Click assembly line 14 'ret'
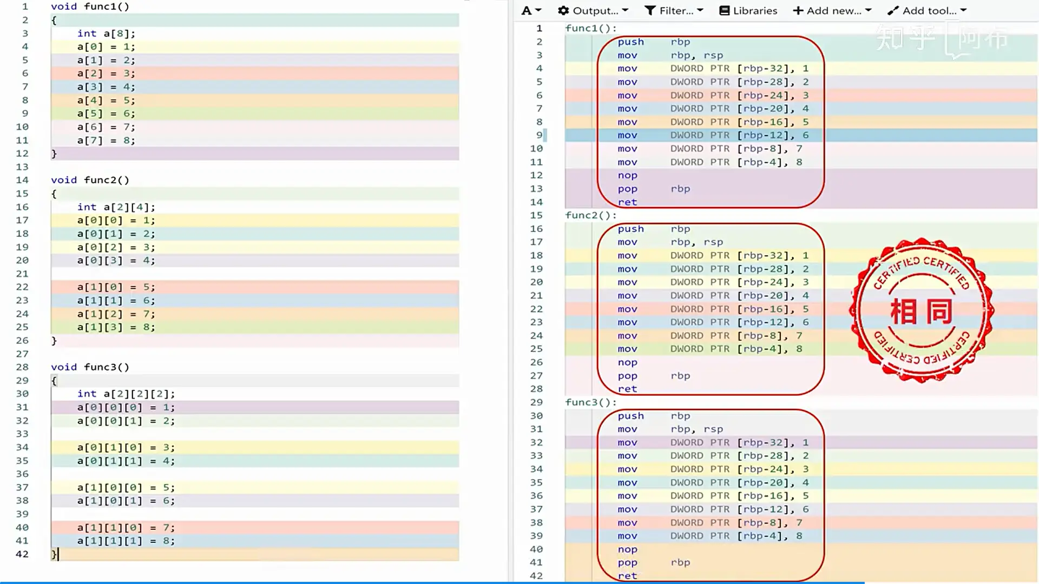This screenshot has height=584, width=1039. click(x=628, y=202)
